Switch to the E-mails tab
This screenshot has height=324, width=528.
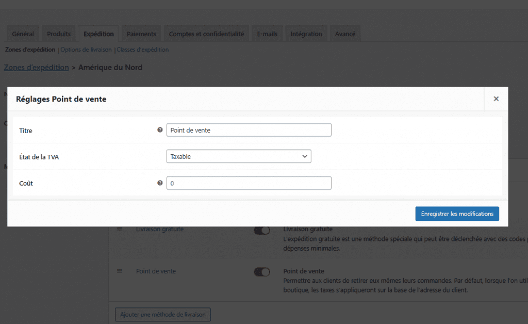coord(267,34)
